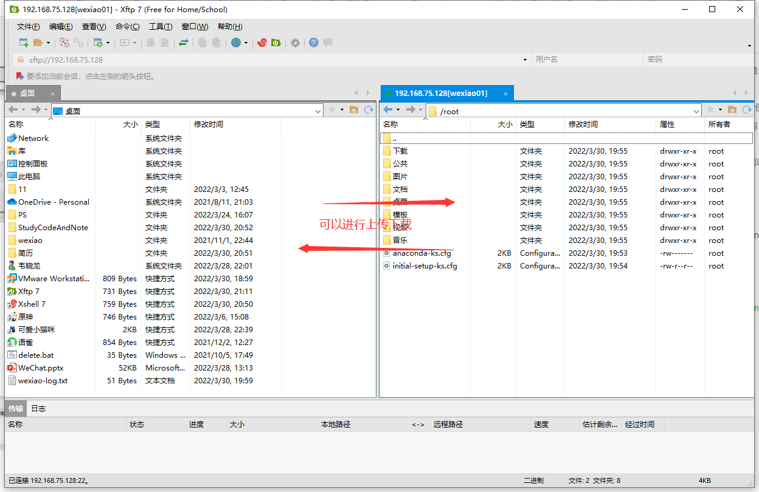Select local file WeChat.pptx

click(41, 368)
